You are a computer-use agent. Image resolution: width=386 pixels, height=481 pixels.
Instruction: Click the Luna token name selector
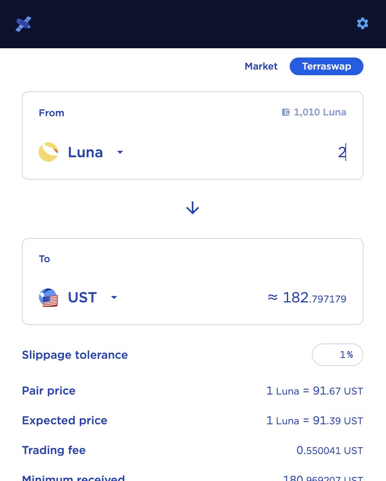85,152
